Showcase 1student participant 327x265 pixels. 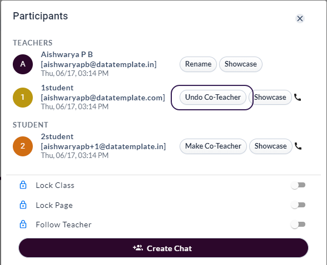coord(270,97)
